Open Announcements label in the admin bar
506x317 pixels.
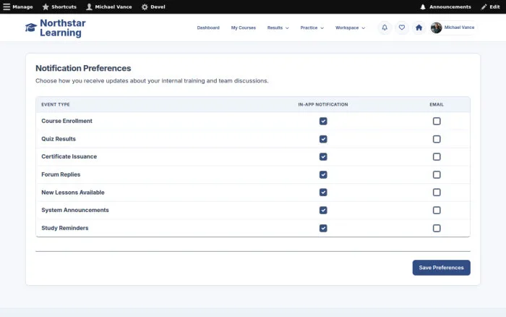click(450, 7)
